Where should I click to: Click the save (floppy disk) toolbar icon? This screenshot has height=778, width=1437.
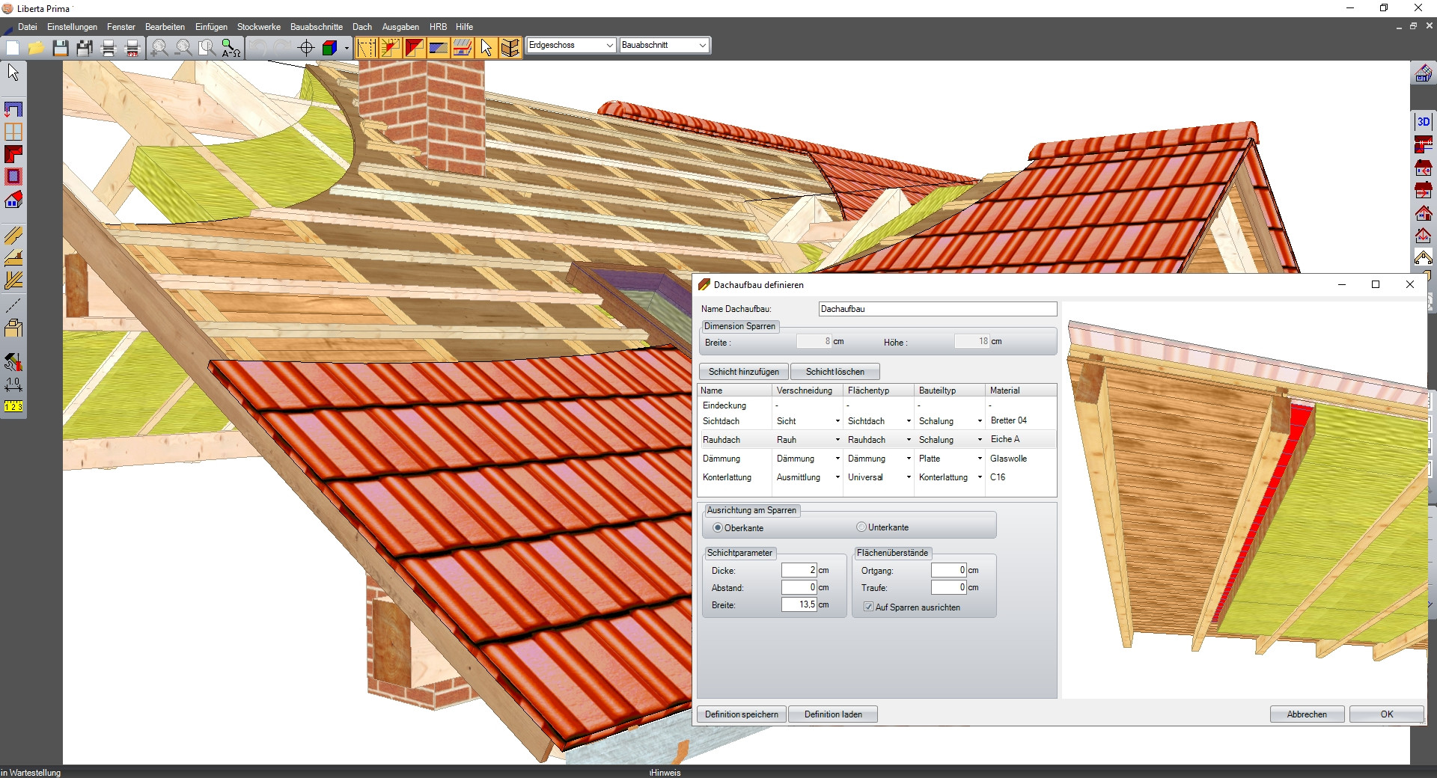tap(61, 49)
